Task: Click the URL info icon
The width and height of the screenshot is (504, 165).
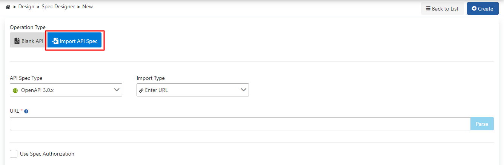Action: pyautogui.click(x=26, y=111)
